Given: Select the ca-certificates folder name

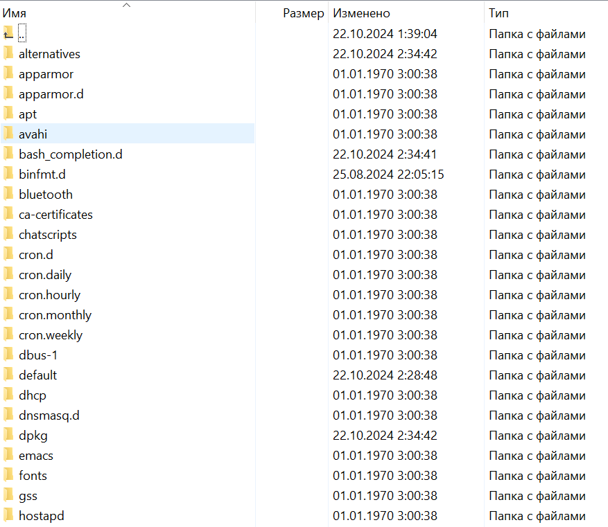Looking at the screenshot, I should click(x=55, y=215).
